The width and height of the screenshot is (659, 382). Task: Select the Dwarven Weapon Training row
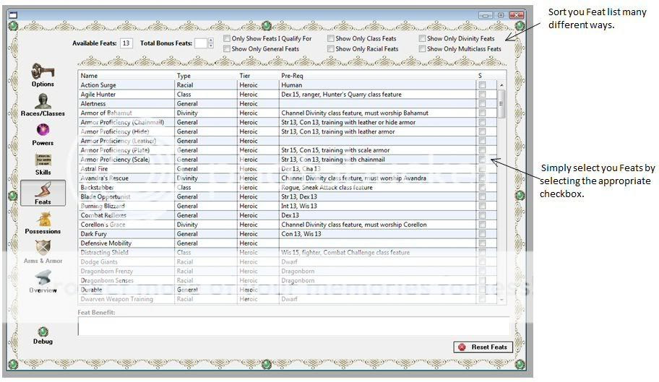[x=287, y=299]
